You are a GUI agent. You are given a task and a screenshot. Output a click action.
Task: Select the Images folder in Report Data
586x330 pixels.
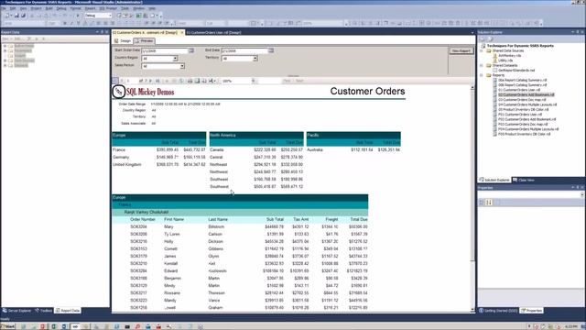[20, 56]
